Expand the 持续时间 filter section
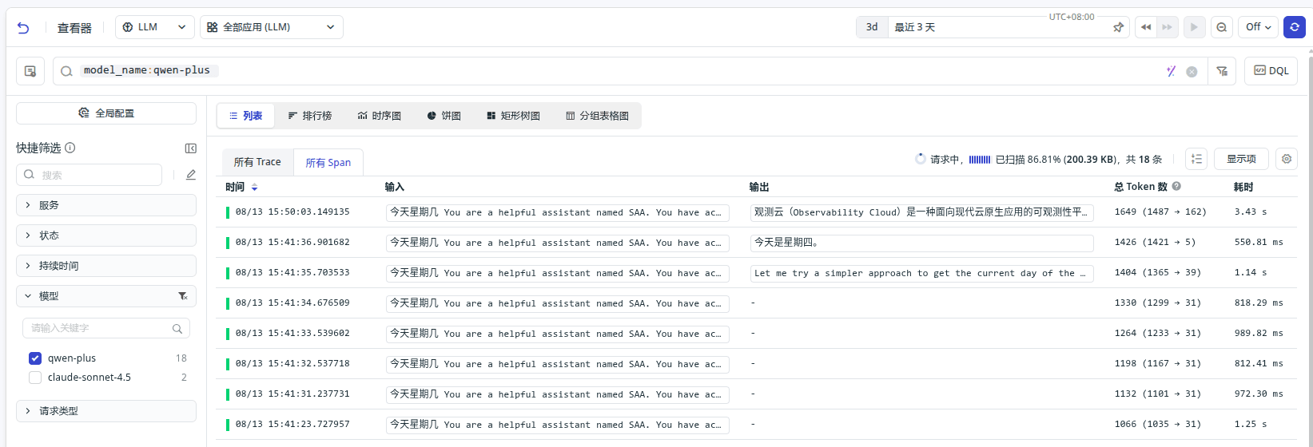The width and height of the screenshot is (1313, 447). [106, 266]
